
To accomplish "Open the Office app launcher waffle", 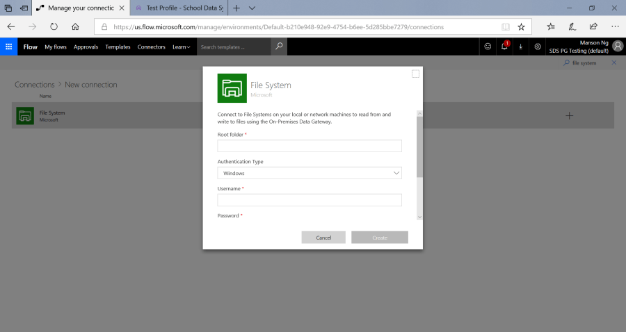I will pos(8,47).
